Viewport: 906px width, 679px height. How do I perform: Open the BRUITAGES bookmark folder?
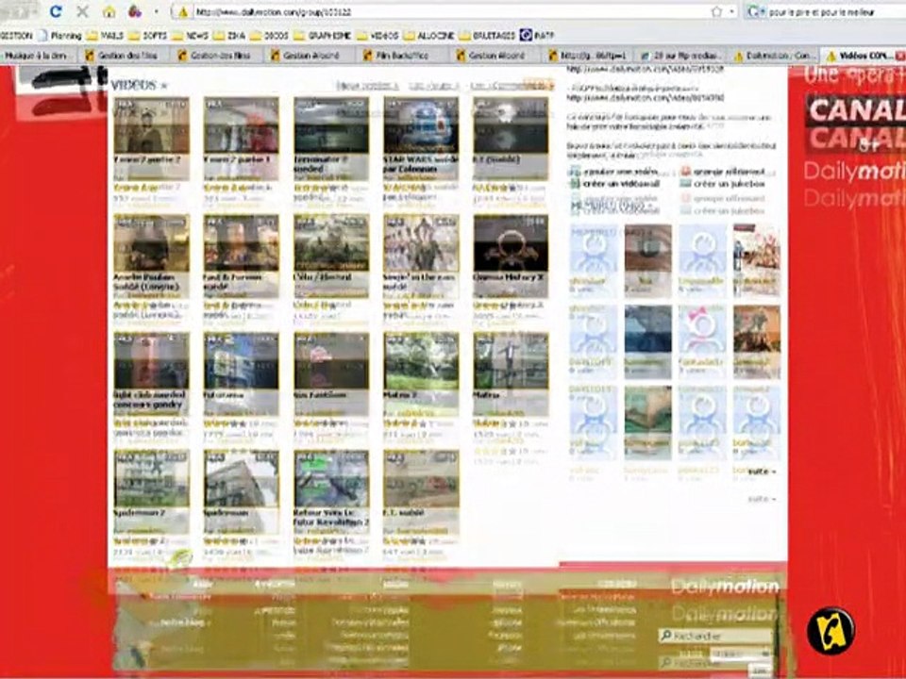click(x=487, y=36)
